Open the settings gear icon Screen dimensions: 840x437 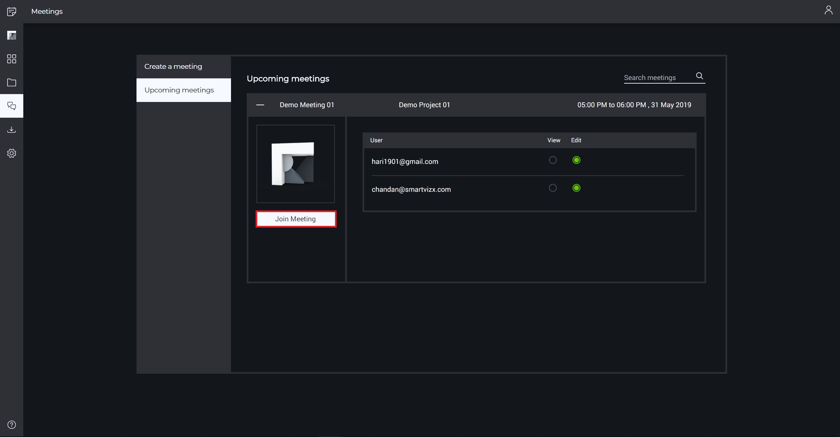[x=11, y=153]
